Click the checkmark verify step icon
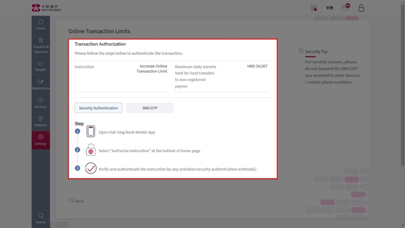 click(91, 168)
